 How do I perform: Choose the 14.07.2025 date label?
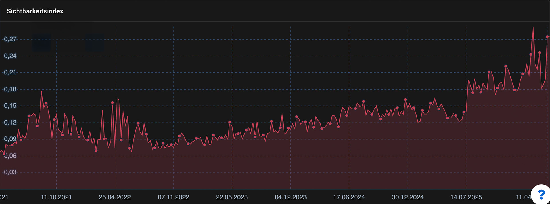pos(466,197)
